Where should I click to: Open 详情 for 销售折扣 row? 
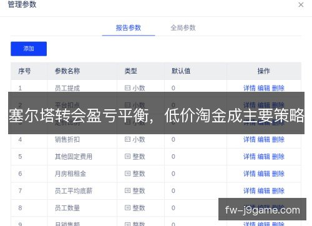249,139
